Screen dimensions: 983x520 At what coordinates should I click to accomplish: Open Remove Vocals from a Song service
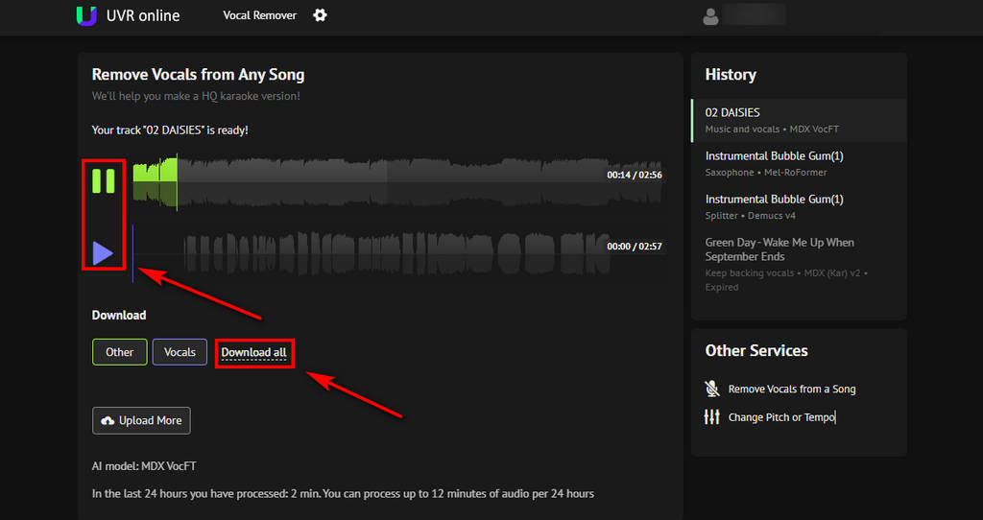click(792, 390)
